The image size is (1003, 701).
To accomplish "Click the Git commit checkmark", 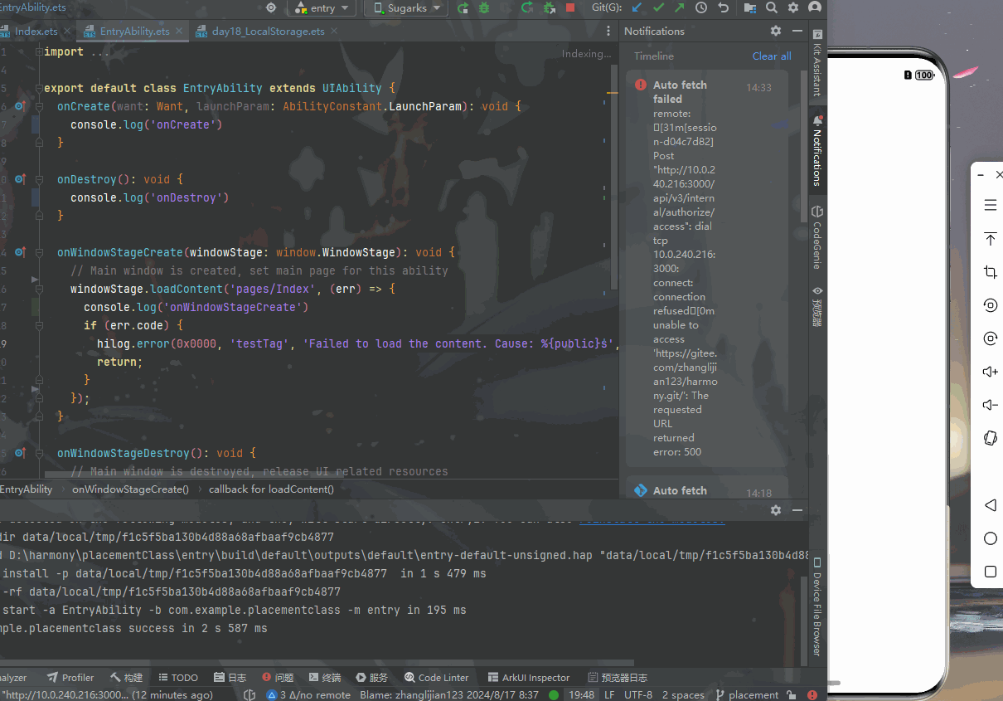I will tap(658, 8).
